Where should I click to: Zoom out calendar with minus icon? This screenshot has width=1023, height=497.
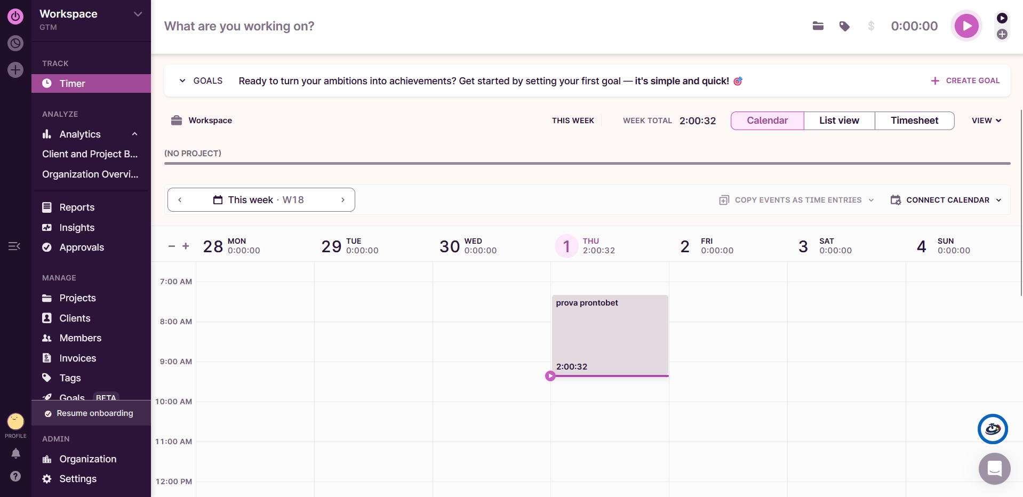[x=172, y=246]
